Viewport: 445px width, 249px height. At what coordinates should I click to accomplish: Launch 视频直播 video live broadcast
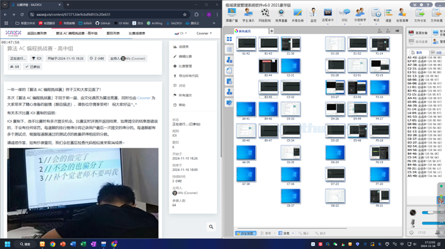(x=281, y=14)
